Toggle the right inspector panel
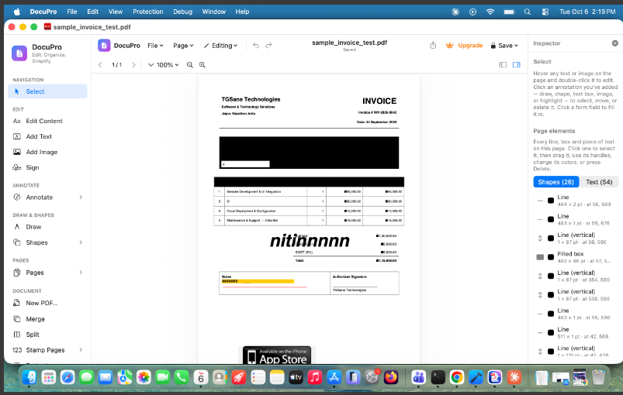The width and height of the screenshot is (623, 395). [517, 64]
